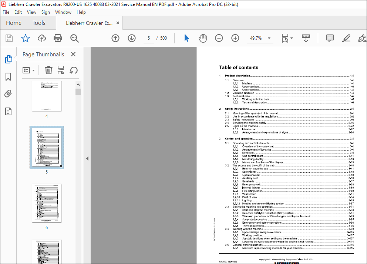The height and width of the screenshot is (264, 367).
Task: Click 'Table of contents' heading
Action: [x=239, y=67]
